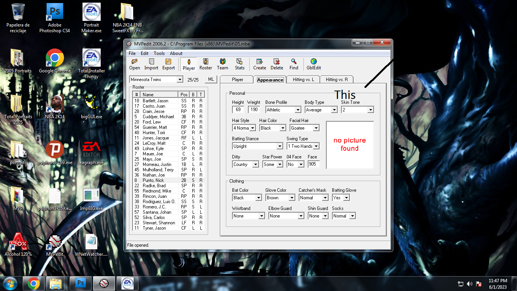Click the Delete player icon
The height and width of the screenshot is (291, 517).
(277, 64)
